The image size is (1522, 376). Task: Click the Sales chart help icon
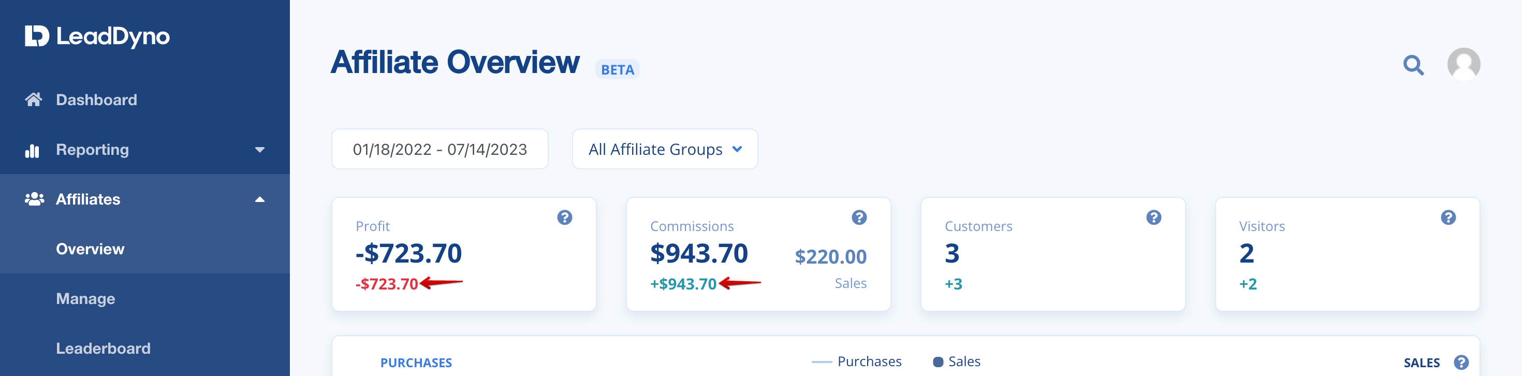[x=1461, y=363]
